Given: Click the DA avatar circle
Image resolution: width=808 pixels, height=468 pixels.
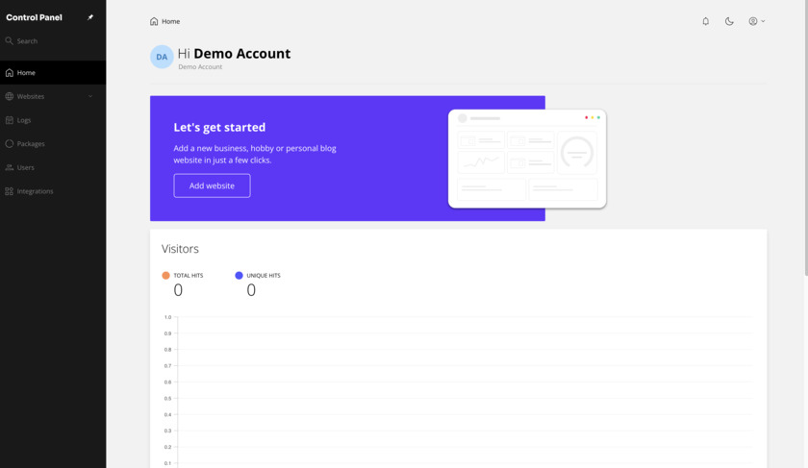Looking at the screenshot, I should tap(162, 57).
